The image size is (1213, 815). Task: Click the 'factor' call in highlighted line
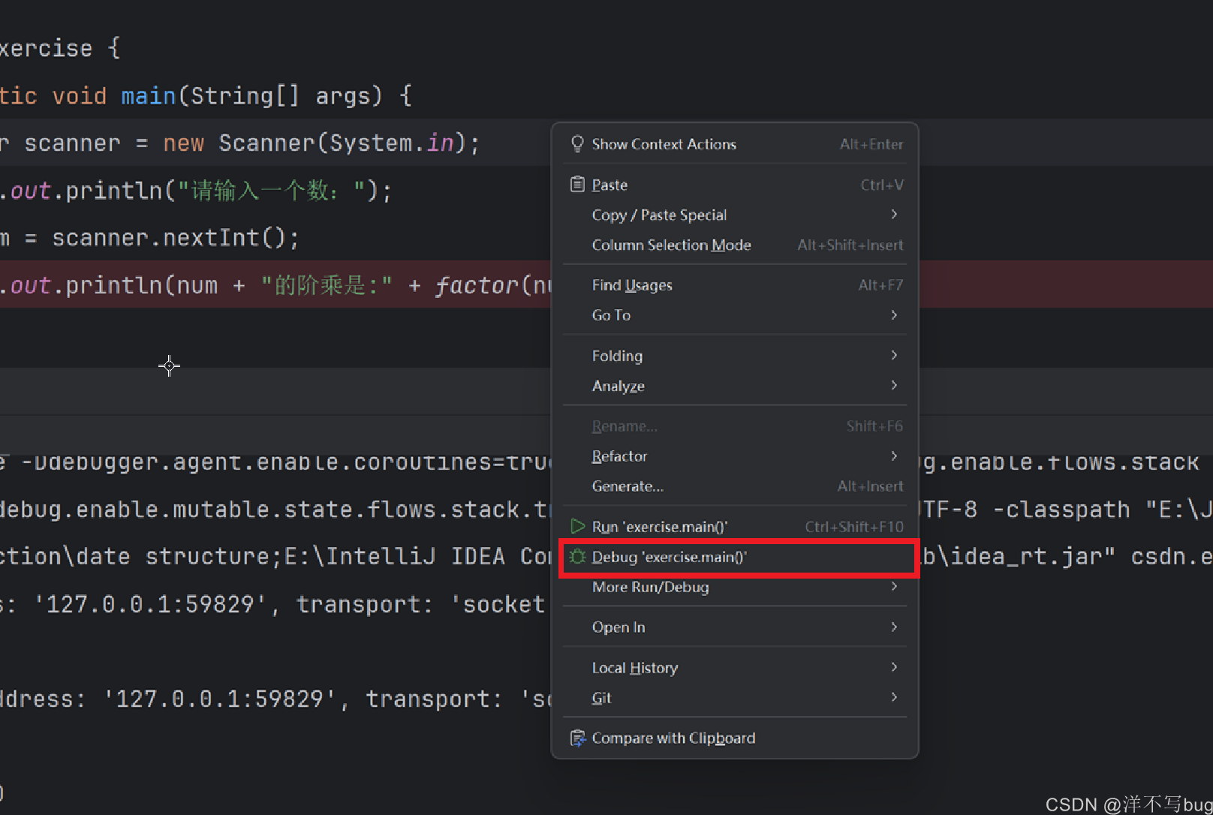click(477, 285)
